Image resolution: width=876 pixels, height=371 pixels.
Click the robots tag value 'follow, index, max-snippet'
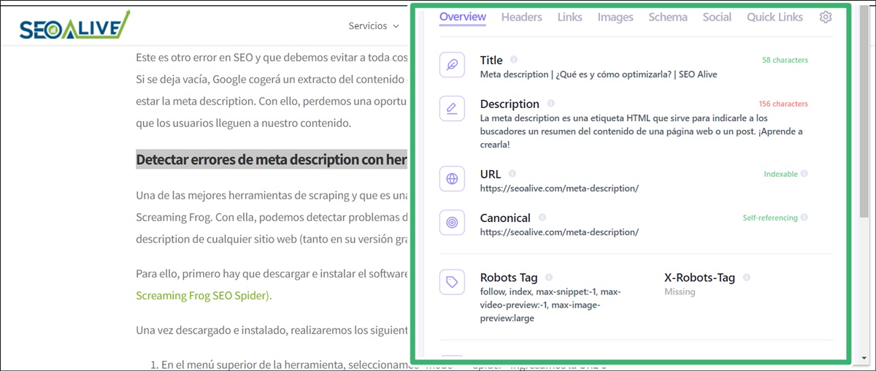[x=550, y=305]
